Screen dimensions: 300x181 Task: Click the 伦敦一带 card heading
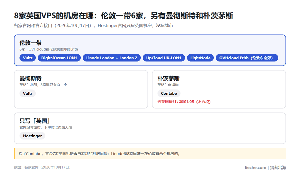pos(30,43)
